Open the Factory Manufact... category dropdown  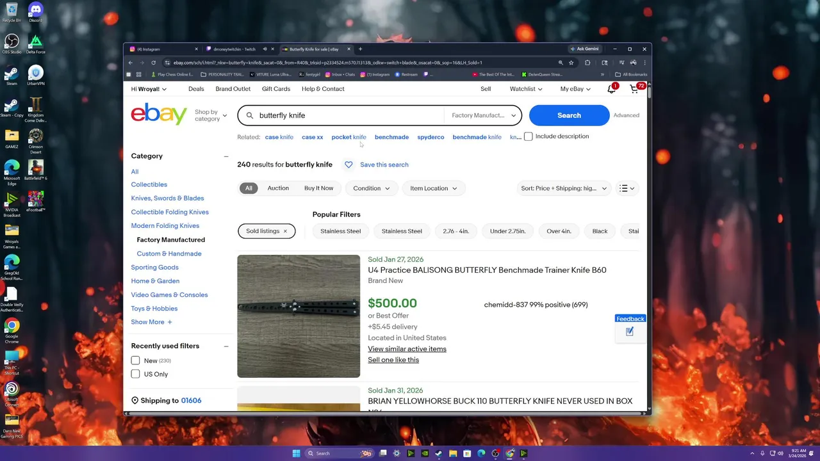tap(483, 115)
